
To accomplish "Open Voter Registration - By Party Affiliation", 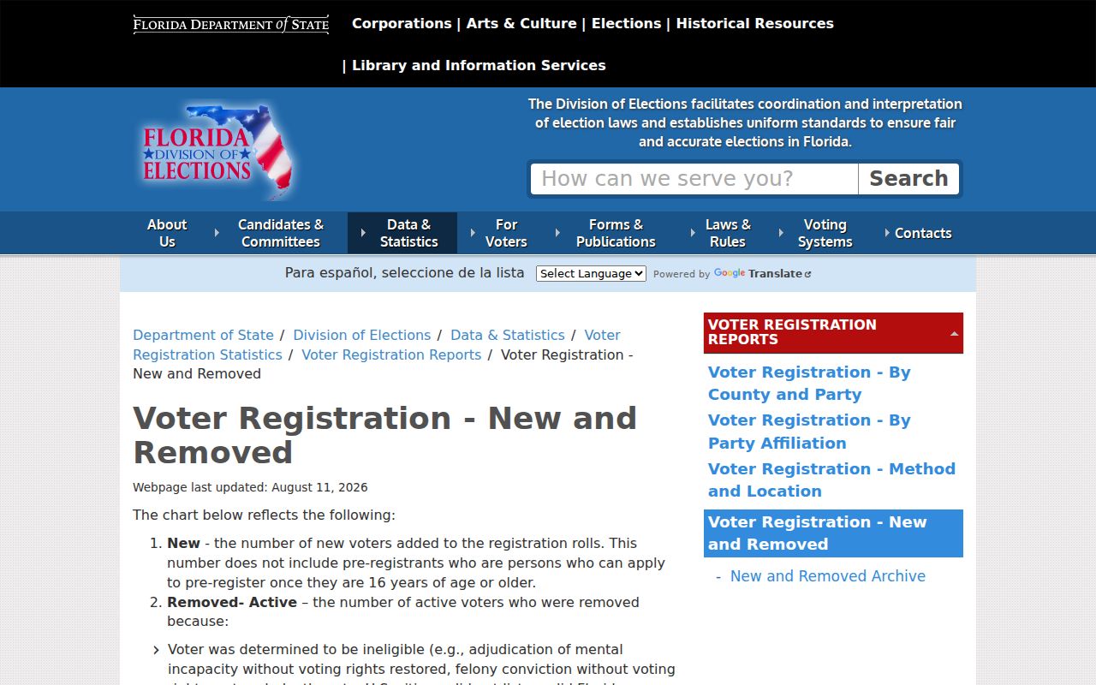I will click(809, 432).
